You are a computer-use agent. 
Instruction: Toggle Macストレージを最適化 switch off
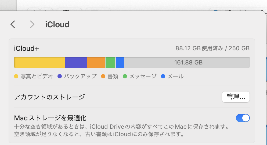[x=243, y=118]
